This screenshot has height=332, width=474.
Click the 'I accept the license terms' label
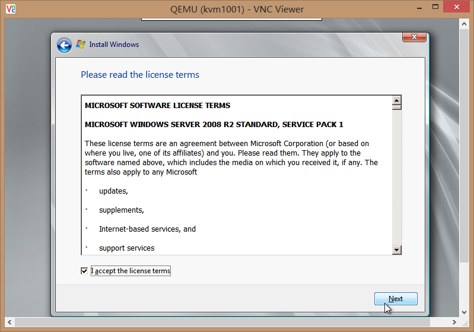(x=131, y=271)
